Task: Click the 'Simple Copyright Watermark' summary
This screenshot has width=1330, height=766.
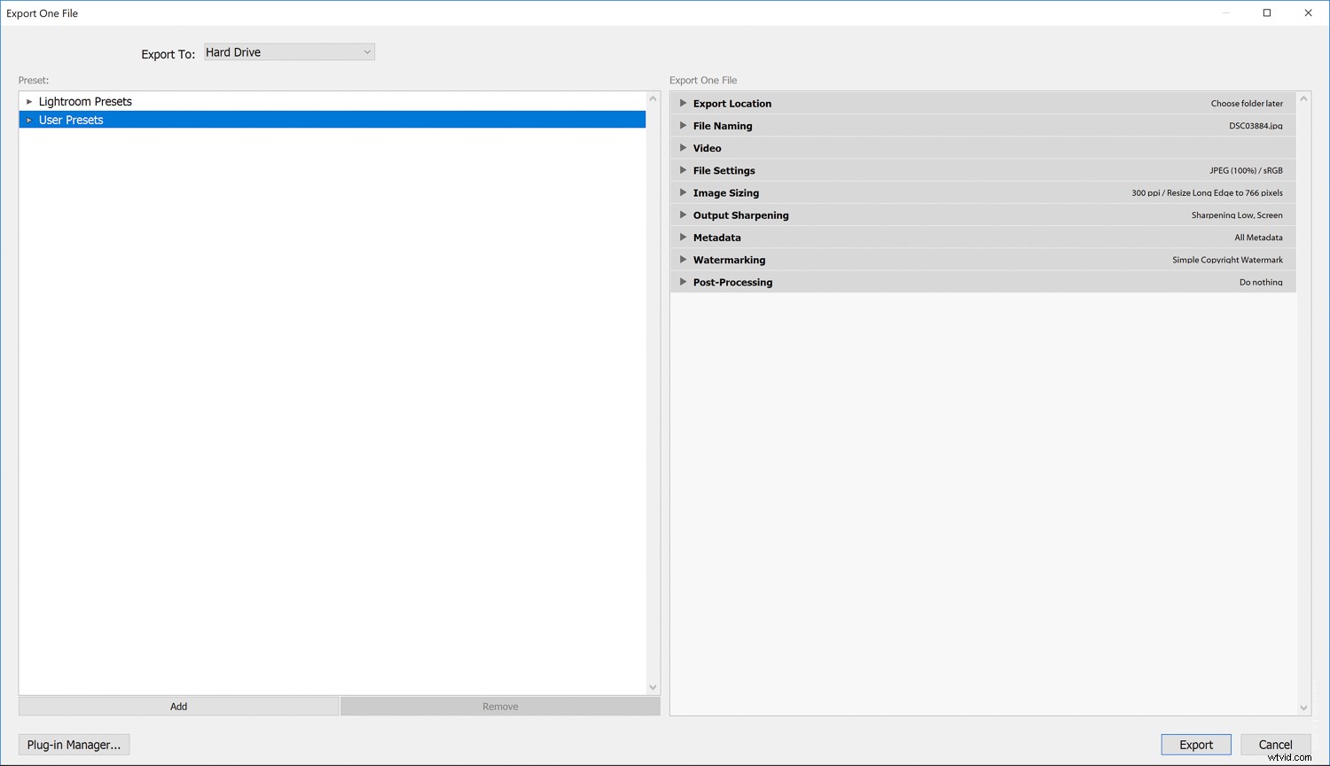Action: point(1227,260)
